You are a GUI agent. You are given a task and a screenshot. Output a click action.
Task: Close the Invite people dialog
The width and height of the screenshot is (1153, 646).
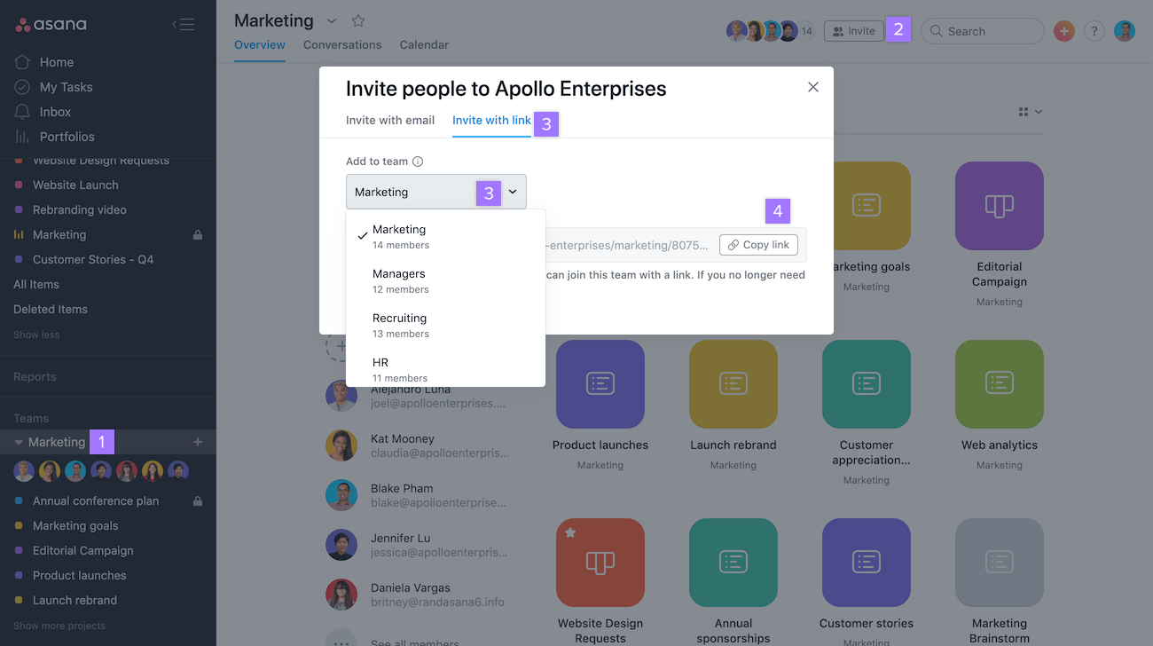813,87
